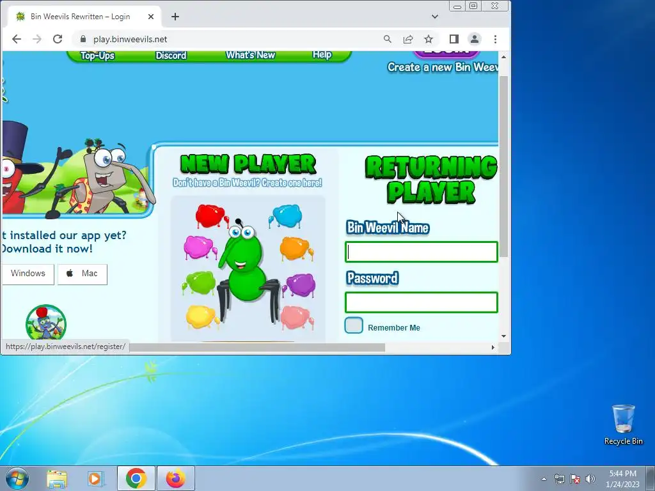Click the Chrome taskbar icon
Screen dimensions: 655x491
[136, 478]
